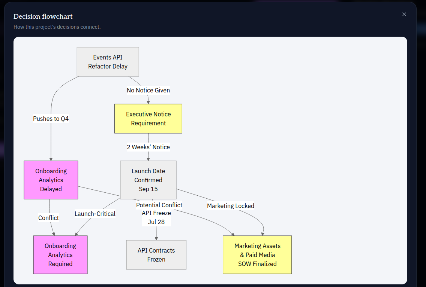The height and width of the screenshot is (287, 426).
Task: Select the Onboarding Analytics Delayed node
Action: click(x=51, y=180)
